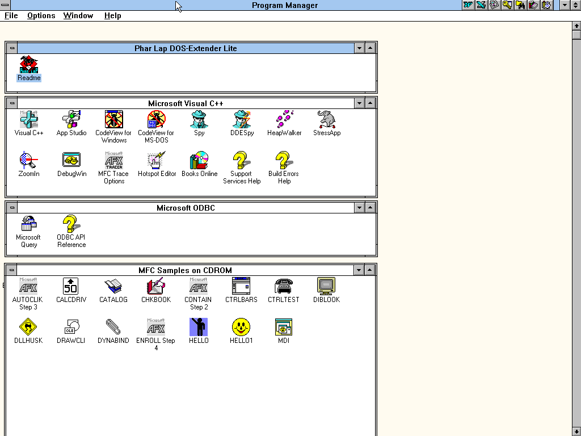Image resolution: width=581 pixels, height=436 pixels.
Task: Select the Hotspot Editor icon
Action: click(157, 160)
